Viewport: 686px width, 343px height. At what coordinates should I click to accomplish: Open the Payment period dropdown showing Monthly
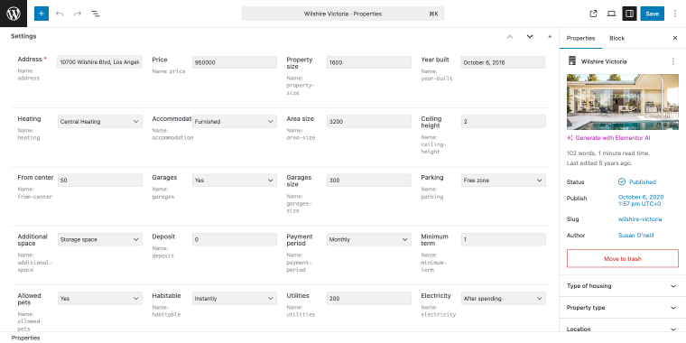click(x=369, y=239)
